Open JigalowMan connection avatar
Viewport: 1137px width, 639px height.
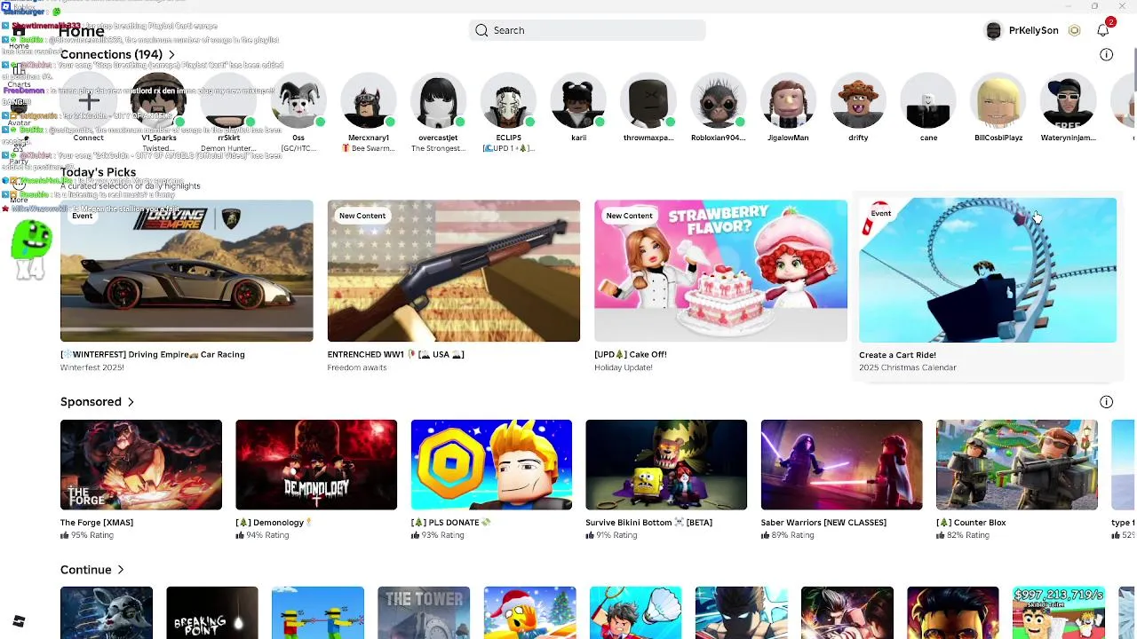(788, 101)
